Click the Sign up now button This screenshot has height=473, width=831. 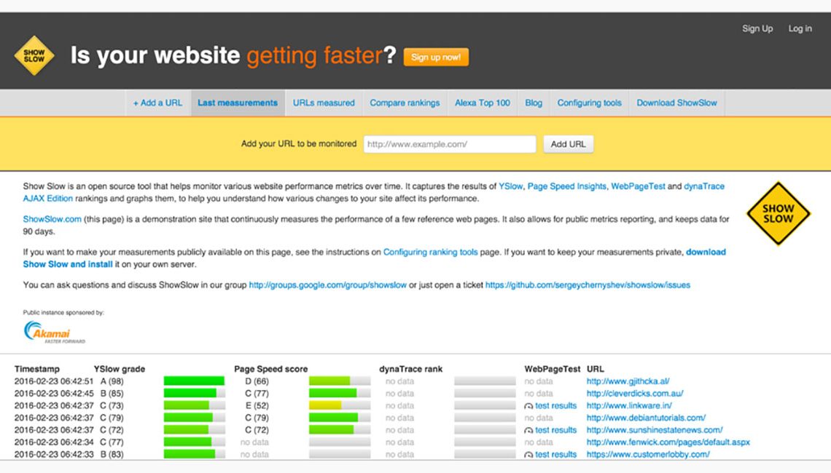coord(435,57)
